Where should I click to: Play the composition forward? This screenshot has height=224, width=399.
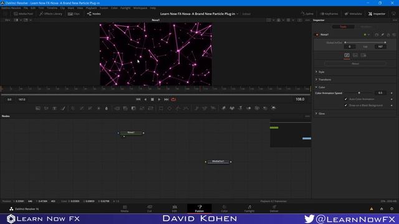click(x=160, y=100)
